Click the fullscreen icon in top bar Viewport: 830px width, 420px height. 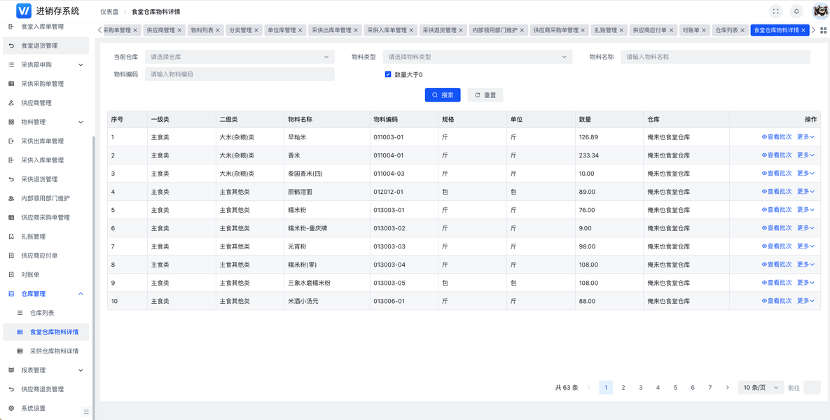[775, 11]
